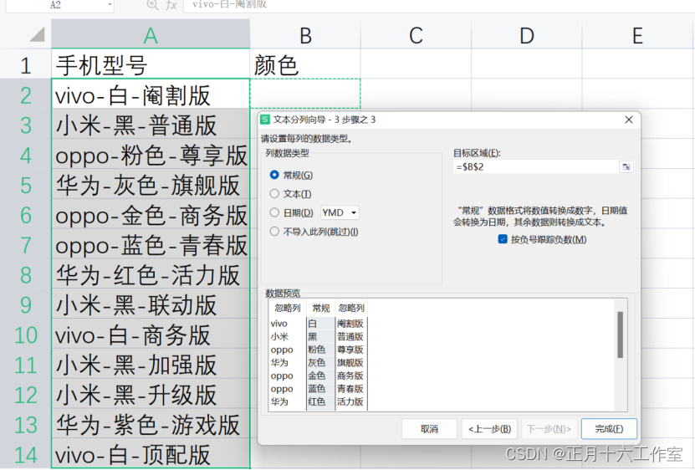Select the 常规 preview column header
The height and width of the screenshot is (470, 695).
320,308
